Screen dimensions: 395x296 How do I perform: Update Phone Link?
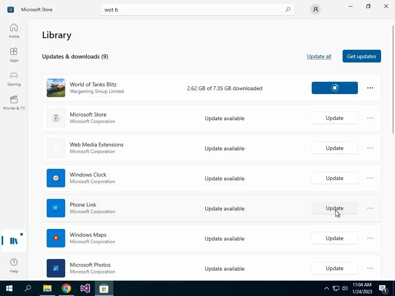334,208
